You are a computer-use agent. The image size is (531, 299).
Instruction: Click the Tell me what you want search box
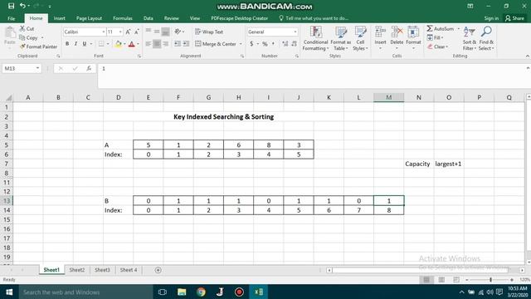[x=314, y=18]
